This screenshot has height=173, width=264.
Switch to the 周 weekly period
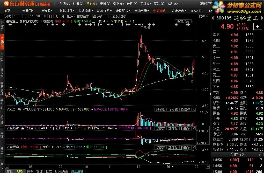tap(57, 16)
